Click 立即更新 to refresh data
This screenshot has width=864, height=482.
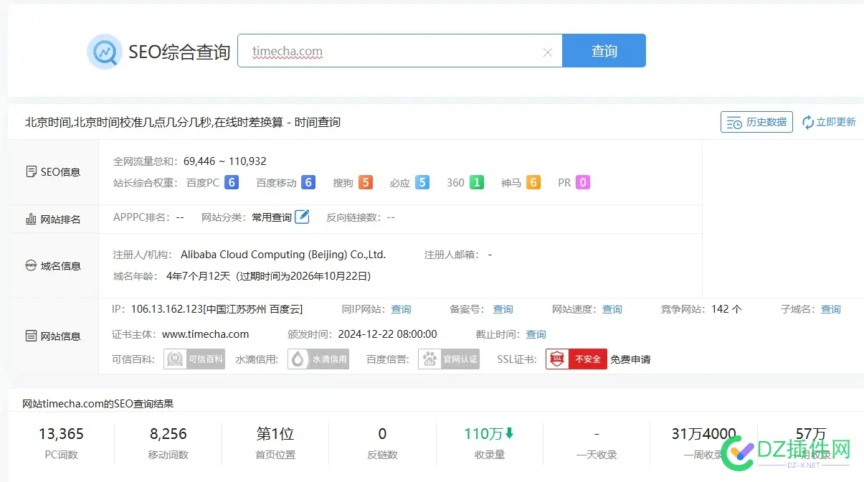tap(829, 122)
